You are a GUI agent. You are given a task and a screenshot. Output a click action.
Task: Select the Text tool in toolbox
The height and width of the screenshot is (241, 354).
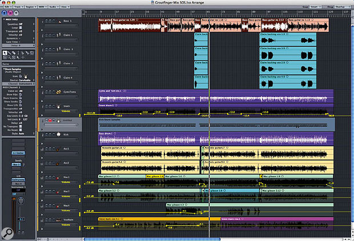tap(18, 53)
